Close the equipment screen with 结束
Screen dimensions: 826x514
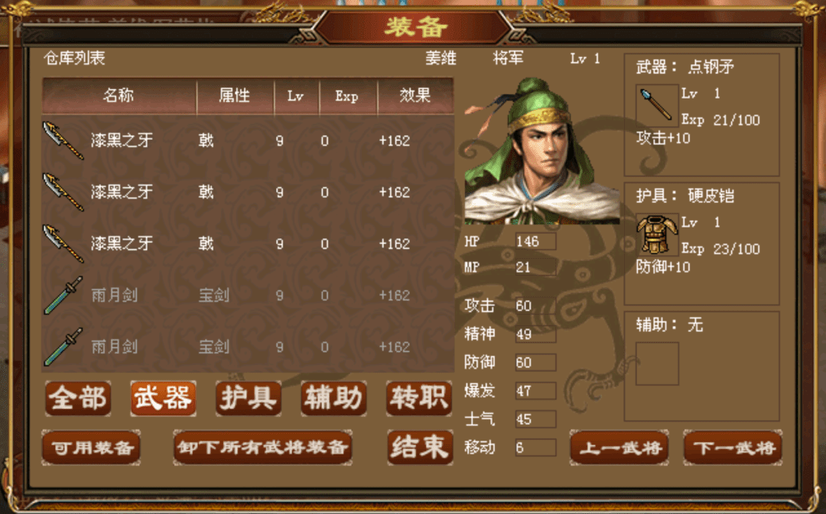(x=420, y=448)
